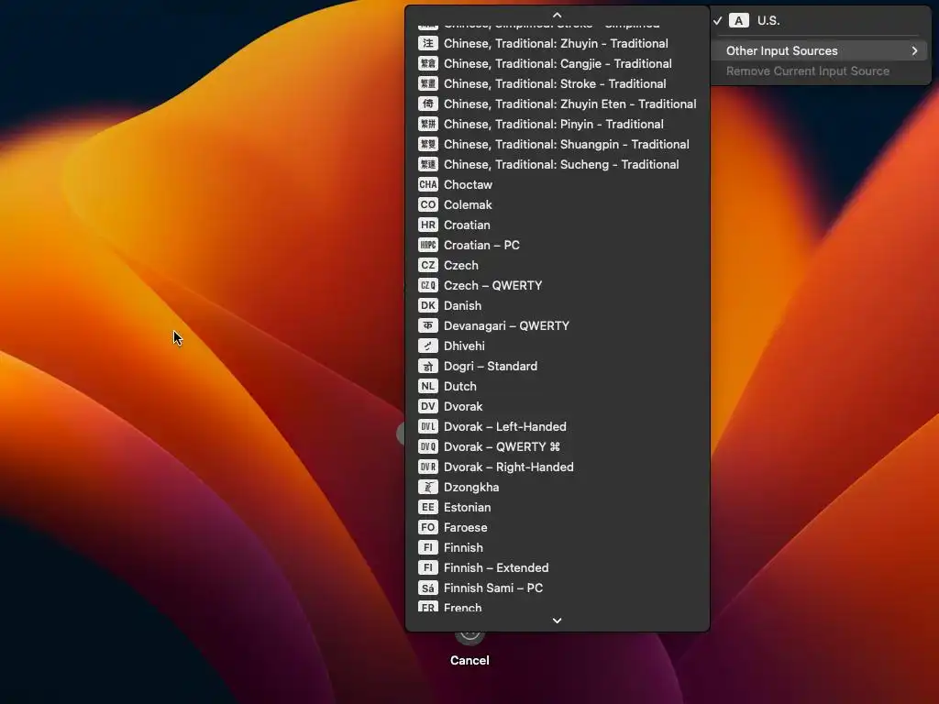This screenshot has height=704, width=939.
Task: Click the CO Colemak layout icon
Action: click(427, 204)
